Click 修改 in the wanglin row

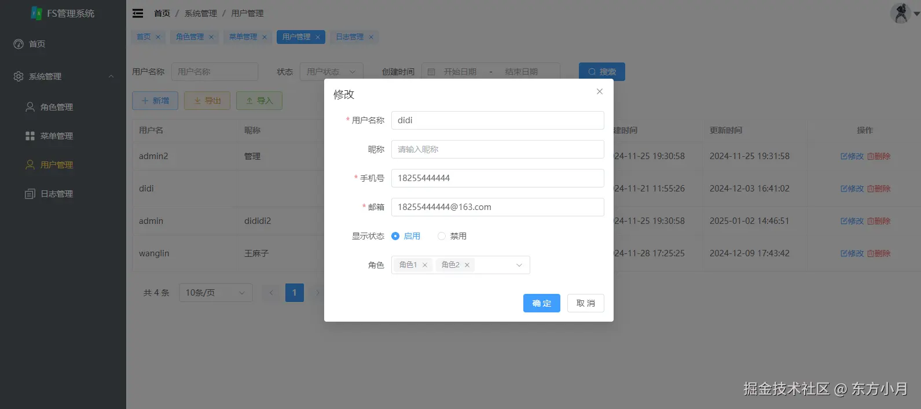tap(852, 253)
